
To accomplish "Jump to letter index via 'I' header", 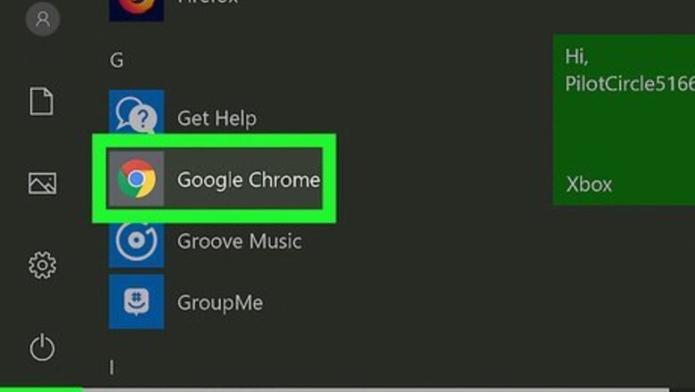I will (111, 368).
